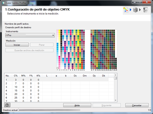153x114 pixels.
Task: Select table row number 6
Action: (57, 98)
